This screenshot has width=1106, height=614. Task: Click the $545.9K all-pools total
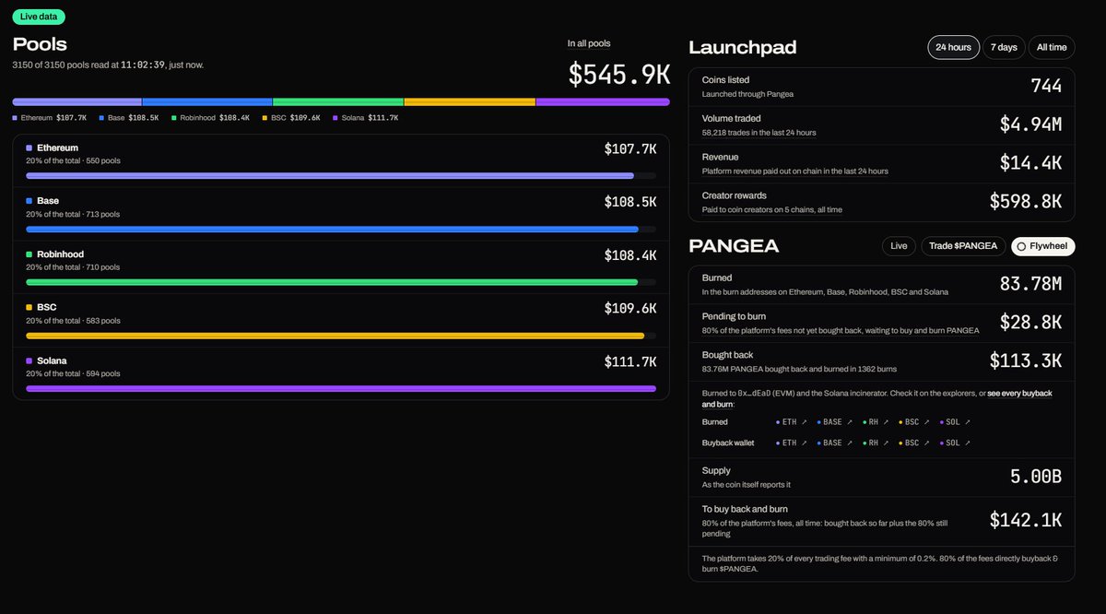coord(618,74)
